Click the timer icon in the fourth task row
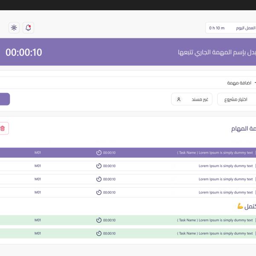This screenshot has width=256, height=256. click(99, 192)
